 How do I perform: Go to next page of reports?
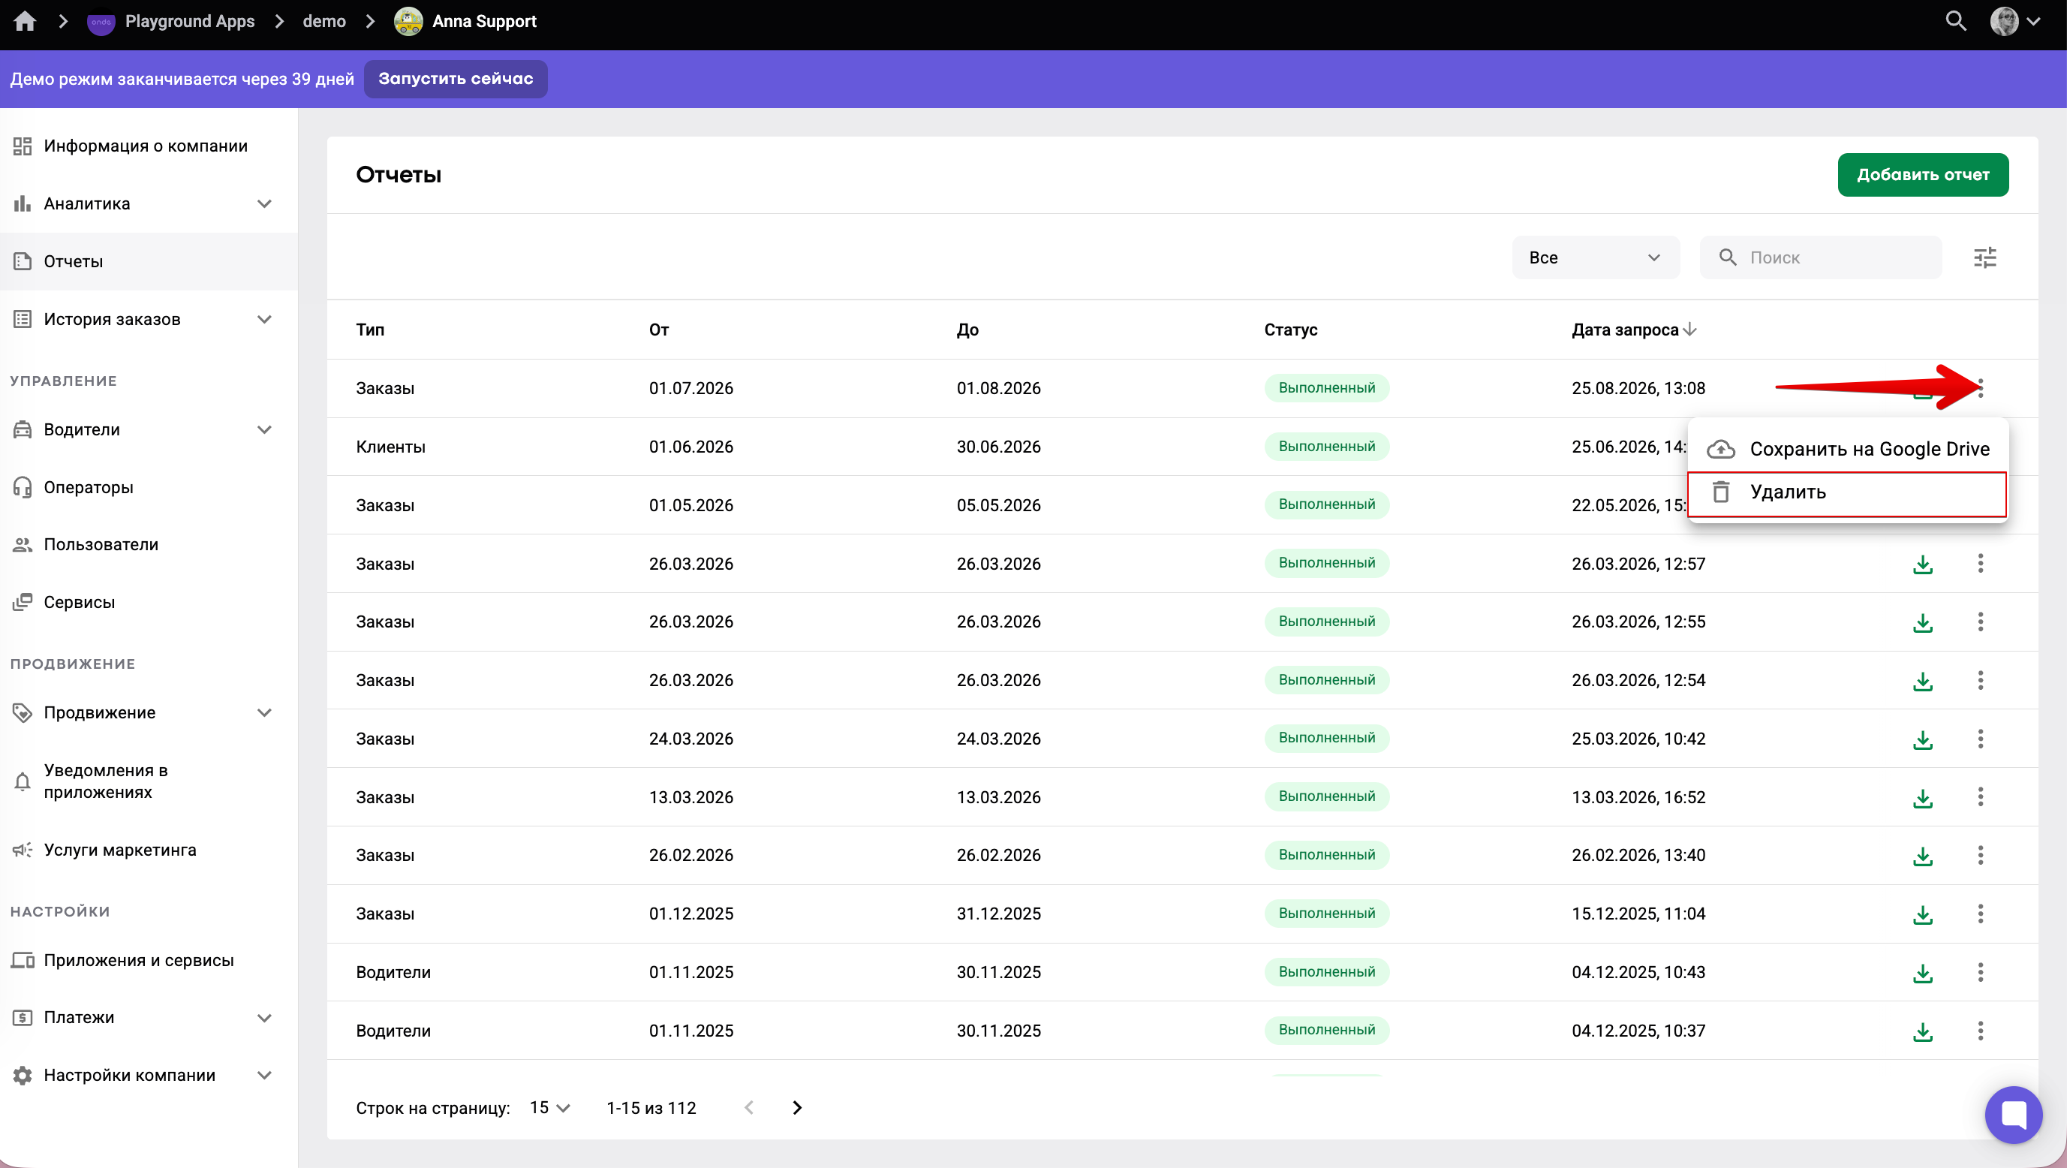tap(797, 1108)
